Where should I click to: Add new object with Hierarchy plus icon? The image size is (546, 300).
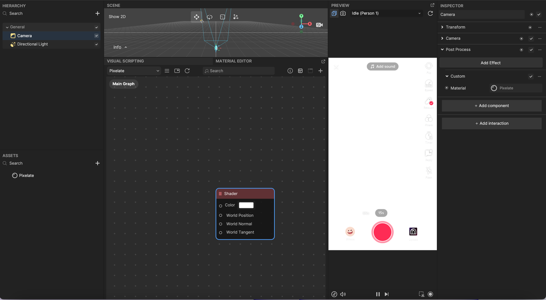click(x=97, y=14)
